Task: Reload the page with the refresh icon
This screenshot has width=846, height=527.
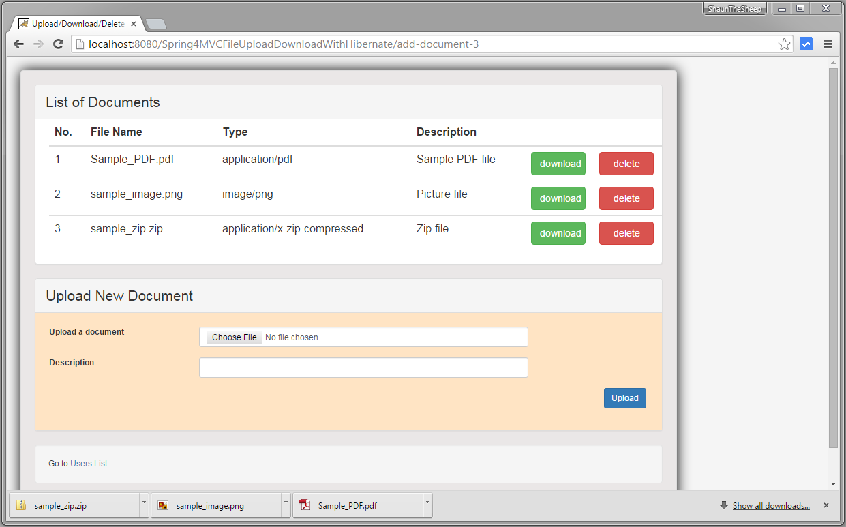Action: pyautogui.click(x=59, y=43)
